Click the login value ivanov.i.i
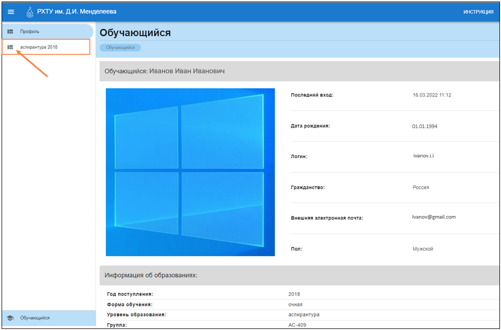Image resolution: width=501 pixels, height=330 pixels. pyautogui.click(x=423, y=155)
